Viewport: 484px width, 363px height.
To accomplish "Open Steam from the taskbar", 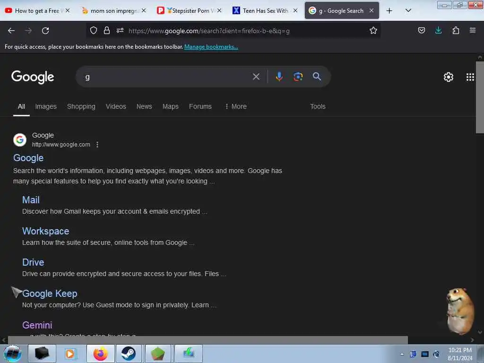I will [x=128, y=354].
